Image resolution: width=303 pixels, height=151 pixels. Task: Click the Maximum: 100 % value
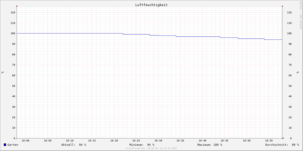[210, 145]
